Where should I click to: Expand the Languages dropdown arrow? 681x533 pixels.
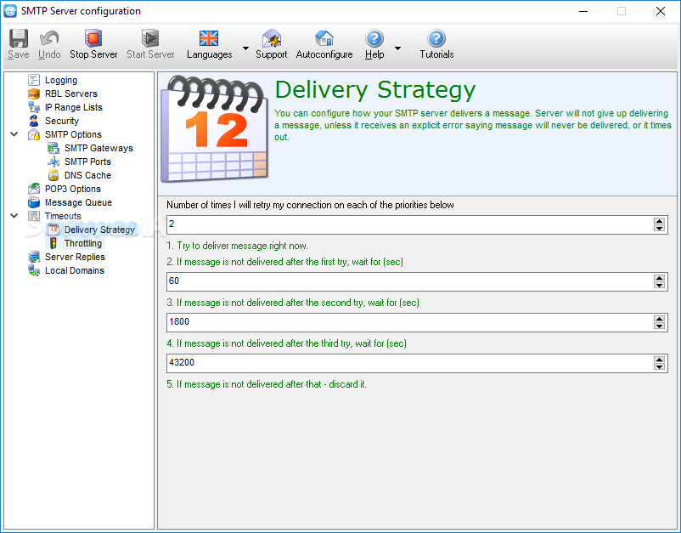click(x=245, y=48)
